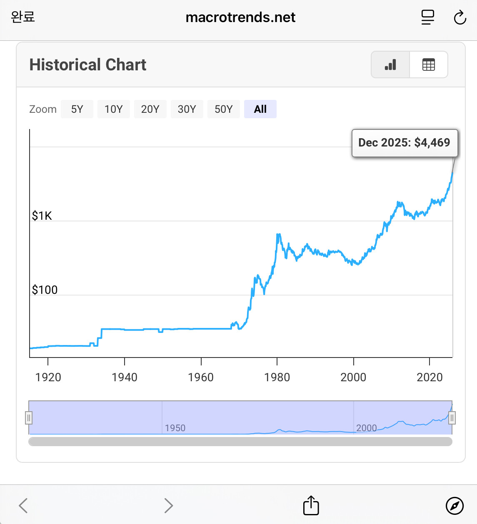This screenshot has width=477, height=524.
Task: Open page in Safari compass icon
Action: (x=454, y=505)
